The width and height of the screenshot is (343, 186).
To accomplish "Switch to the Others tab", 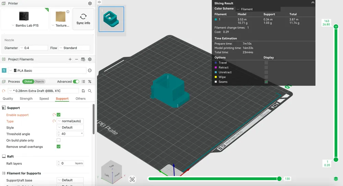I will [81, 99].
